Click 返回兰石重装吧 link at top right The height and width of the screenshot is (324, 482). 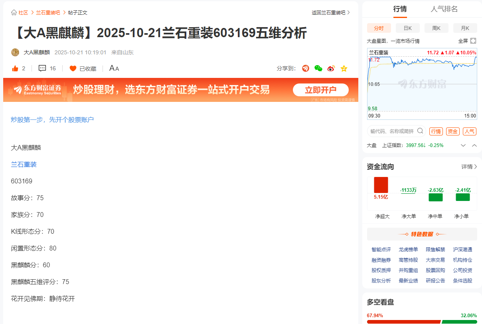pos(331,13)
